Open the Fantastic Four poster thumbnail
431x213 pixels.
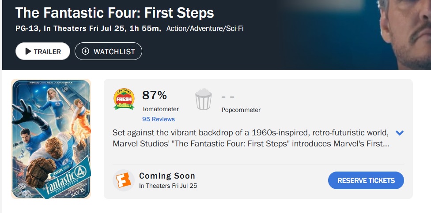(x=51, y=139)
